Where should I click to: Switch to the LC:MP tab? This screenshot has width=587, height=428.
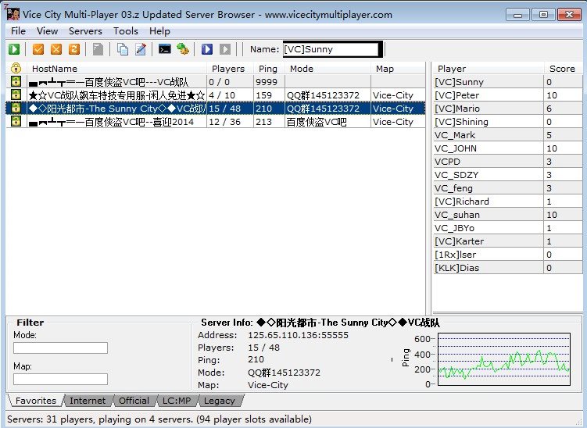tap(177, 401)
